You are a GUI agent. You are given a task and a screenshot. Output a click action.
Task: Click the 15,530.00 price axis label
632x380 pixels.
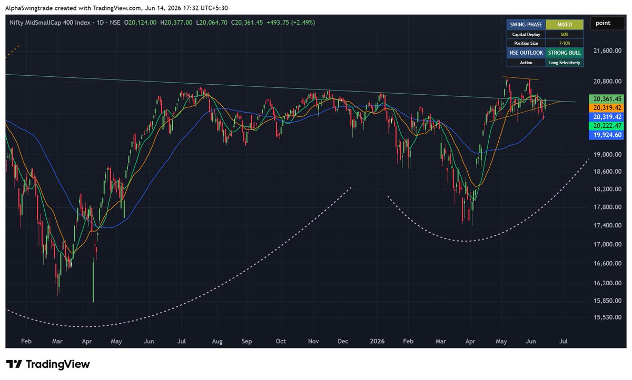coord(607,317)
